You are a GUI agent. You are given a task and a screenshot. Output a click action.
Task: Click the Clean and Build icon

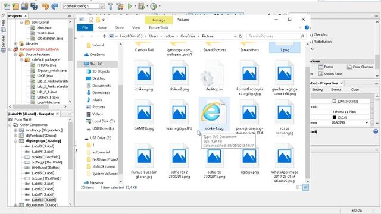point(120,6)
